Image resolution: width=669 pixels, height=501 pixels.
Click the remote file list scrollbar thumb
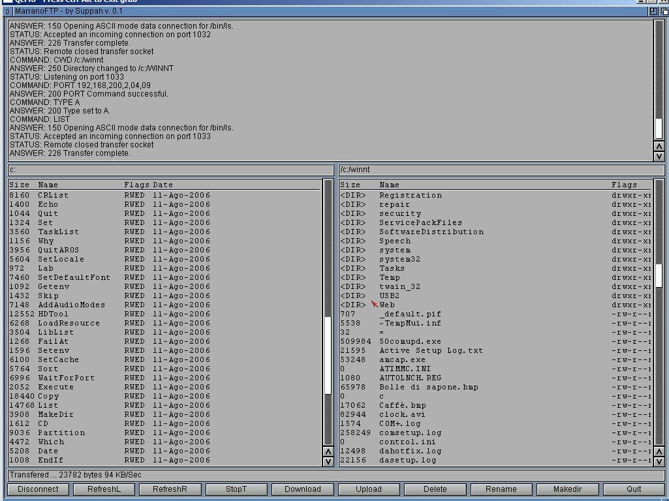point(659,275)
